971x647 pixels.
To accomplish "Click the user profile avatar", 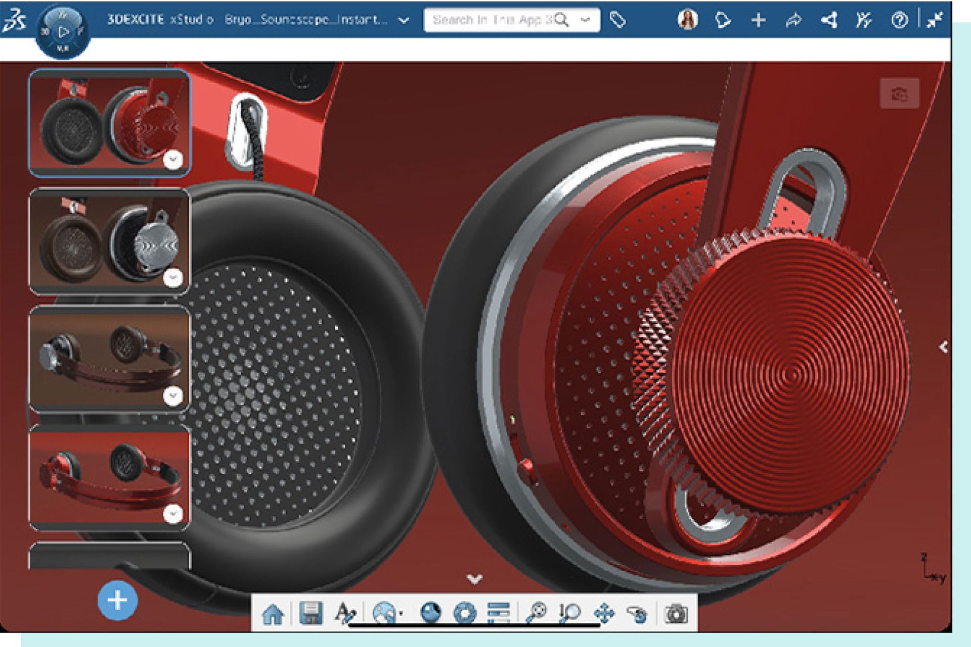I will tap(687, 20).
